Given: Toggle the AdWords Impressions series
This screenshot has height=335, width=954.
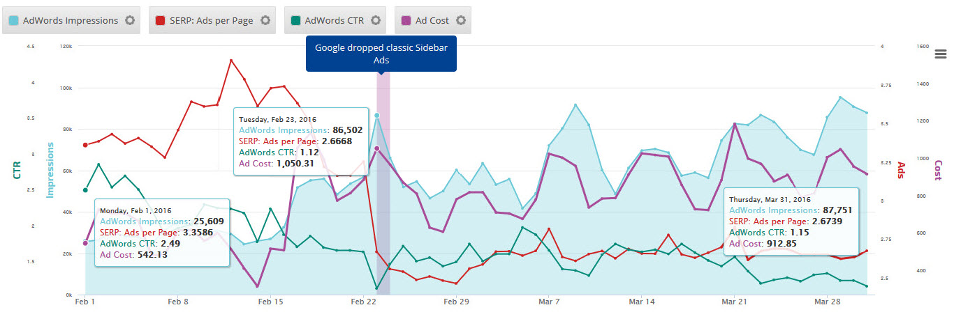Looking at the screenshot, I should point(70,21).
